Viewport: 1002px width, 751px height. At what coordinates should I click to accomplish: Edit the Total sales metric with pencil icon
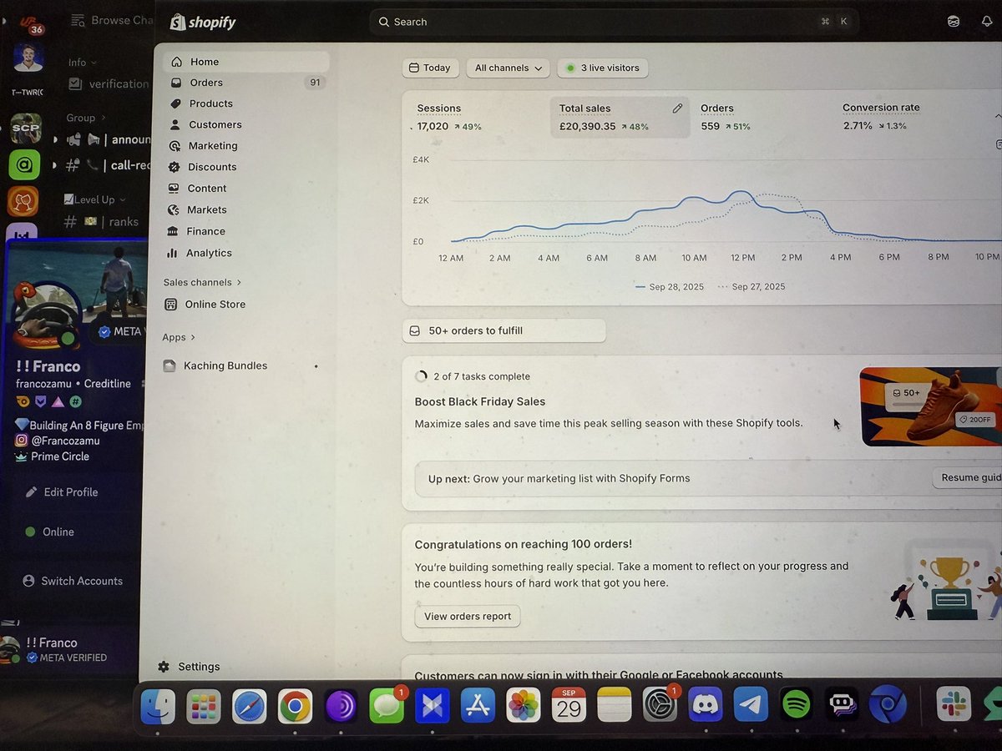click(677, 108)
